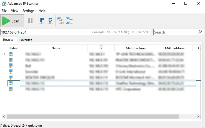Open the Settings menu
This screenshot has height=128, width=205.
[x=28, y=11]
